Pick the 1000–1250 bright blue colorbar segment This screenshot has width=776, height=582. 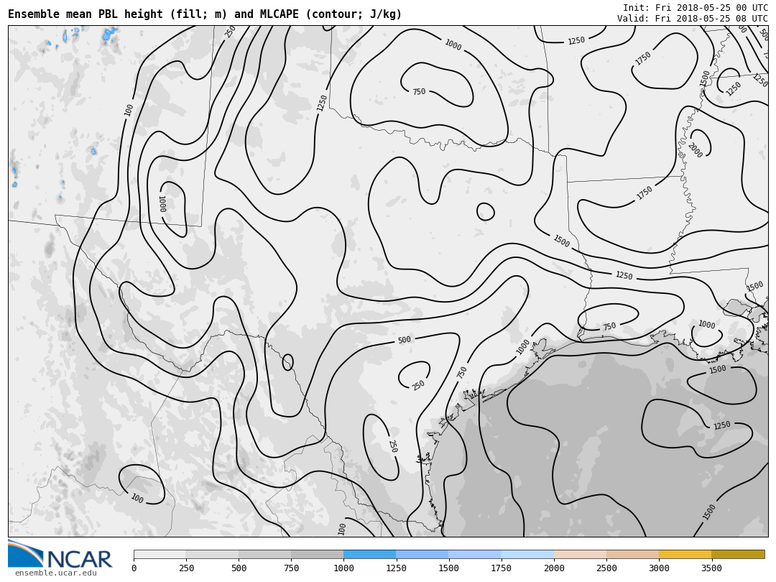tap(370, 554)
